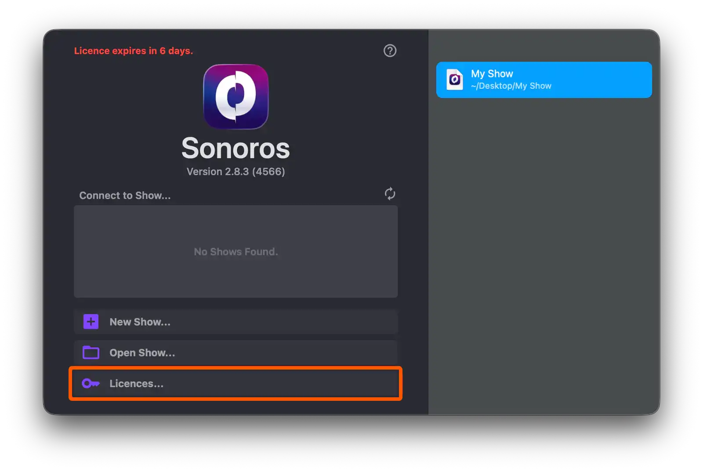Refresh the Connect to Show list

(390, 194)
